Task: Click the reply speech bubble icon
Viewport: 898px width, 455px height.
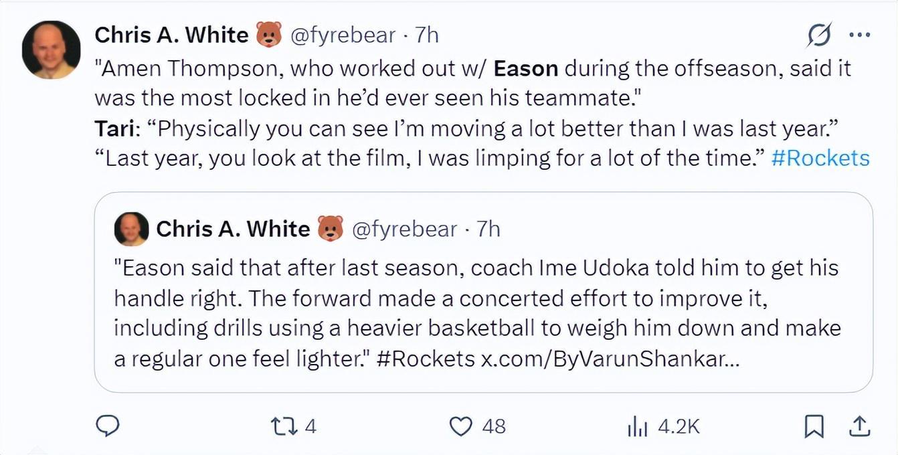Action: coord(107,426)
